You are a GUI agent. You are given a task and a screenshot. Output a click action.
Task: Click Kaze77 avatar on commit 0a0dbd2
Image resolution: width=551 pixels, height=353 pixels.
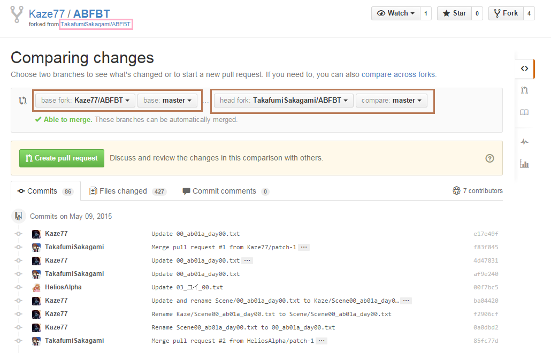coord(36,327)
